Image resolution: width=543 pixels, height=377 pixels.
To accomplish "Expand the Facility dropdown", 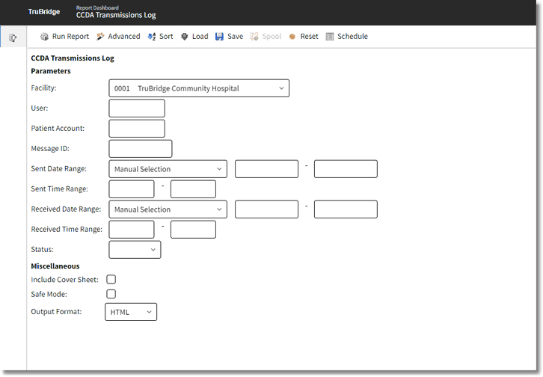I will coord(199,88).
